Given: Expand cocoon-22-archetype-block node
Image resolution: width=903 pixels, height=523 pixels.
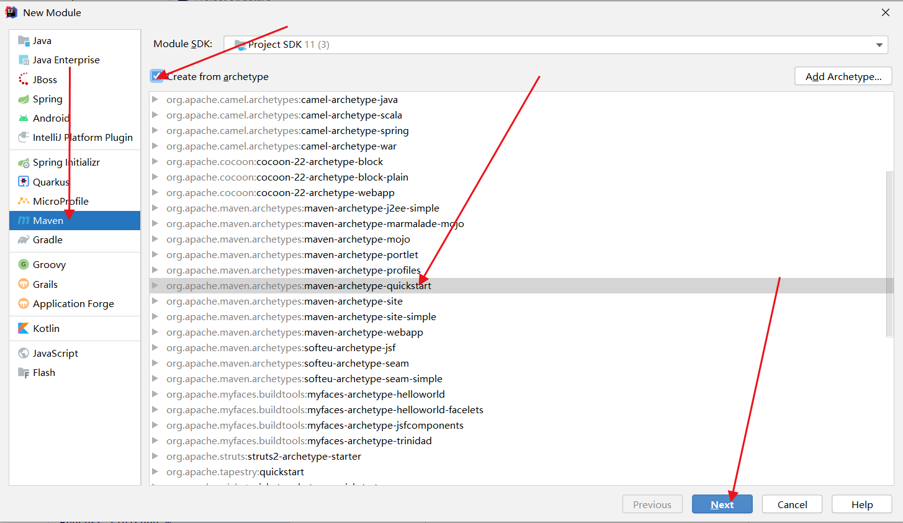Looking at the screenshot, I should coord(155,161).
